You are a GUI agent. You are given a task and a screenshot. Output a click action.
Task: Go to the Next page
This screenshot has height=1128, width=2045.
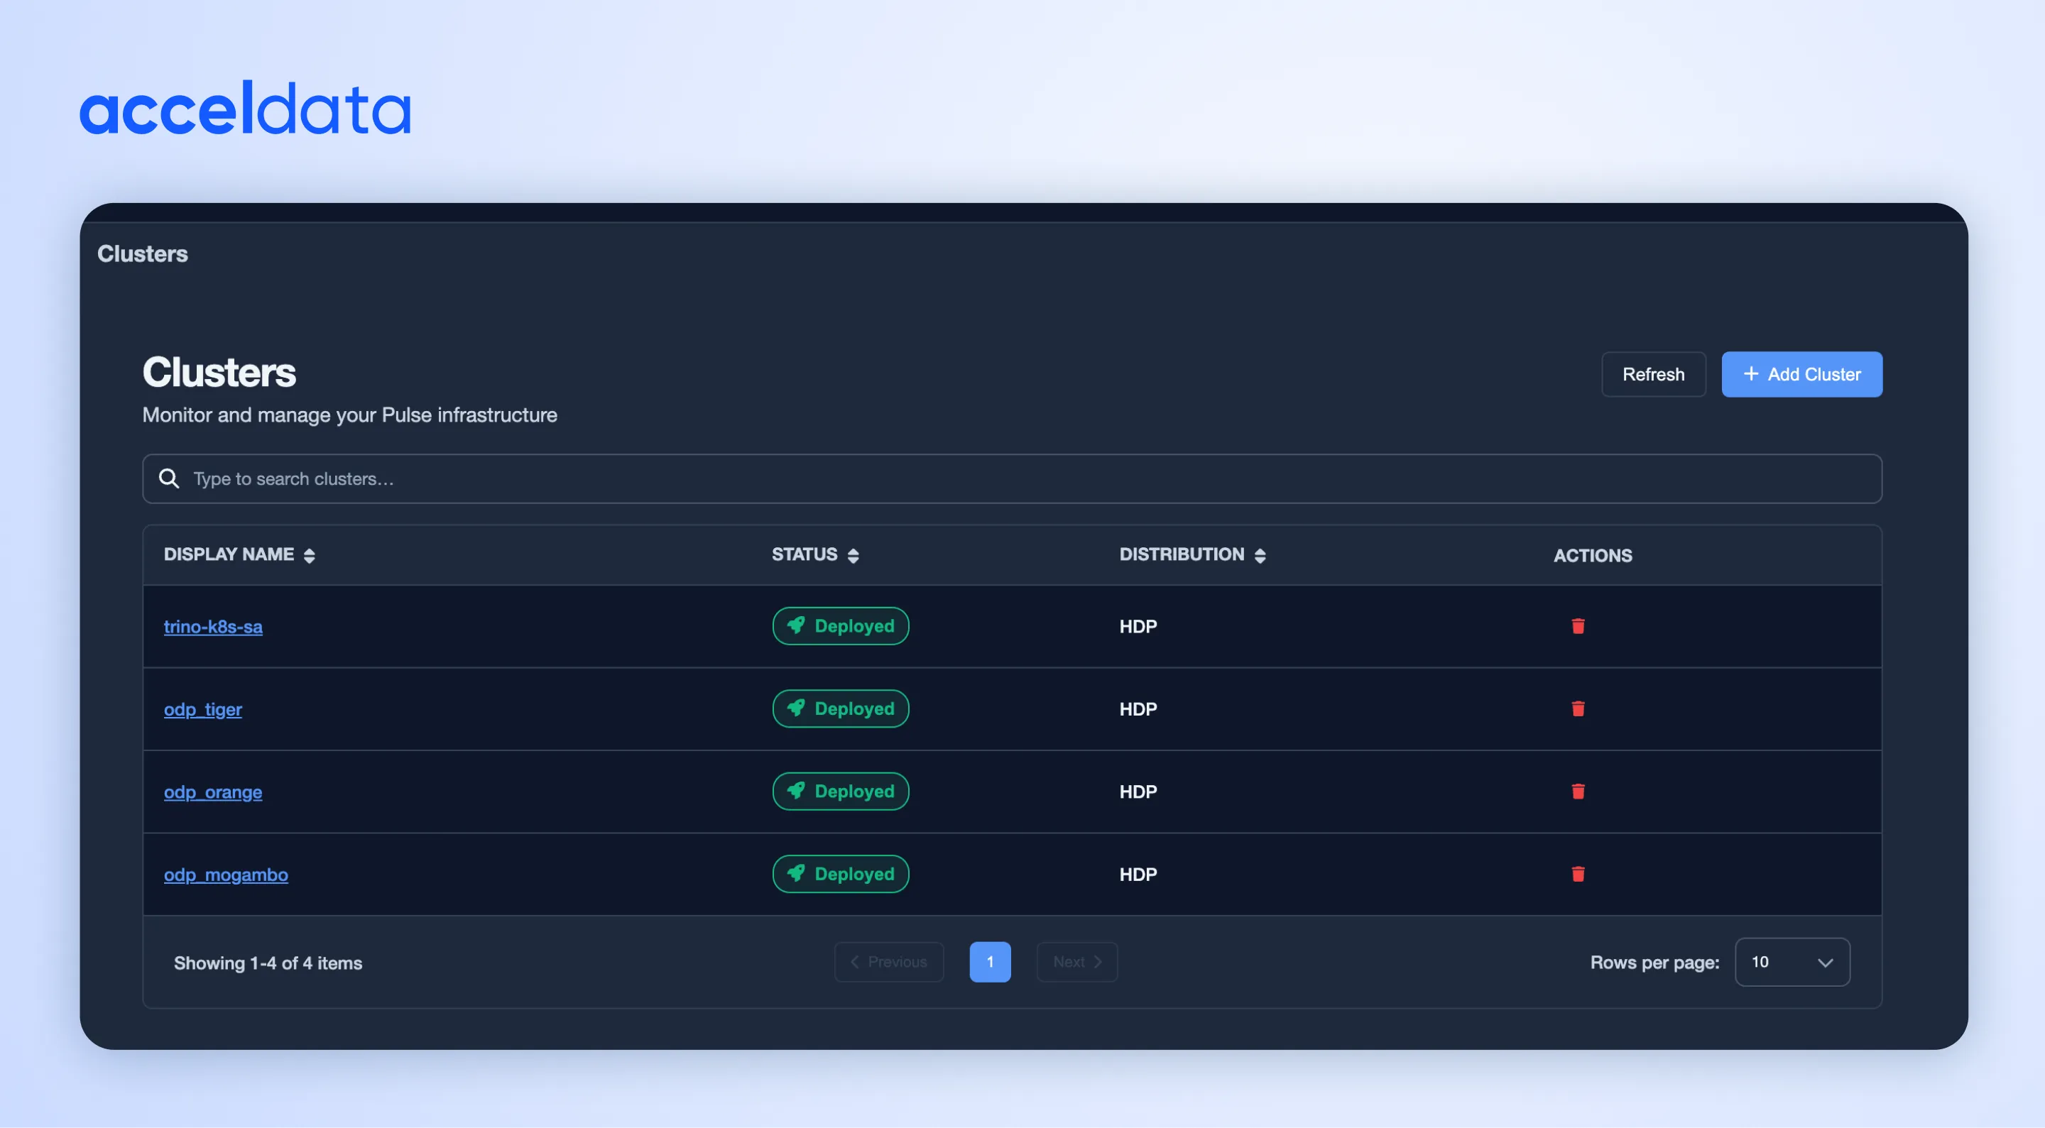click(1076, 961)
